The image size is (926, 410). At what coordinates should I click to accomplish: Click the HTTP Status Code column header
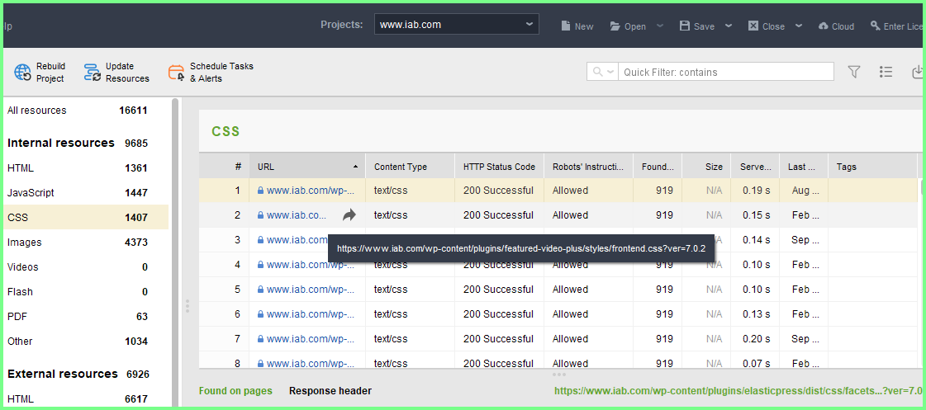(x=500, y=167)
